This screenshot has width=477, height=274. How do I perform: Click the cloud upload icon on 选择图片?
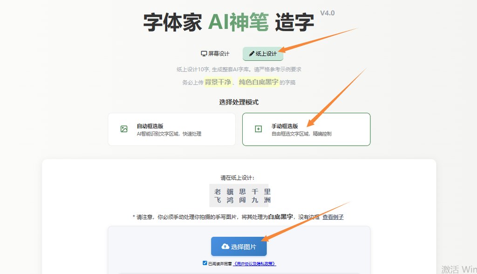pyautogui.click(x=225, y=246)
